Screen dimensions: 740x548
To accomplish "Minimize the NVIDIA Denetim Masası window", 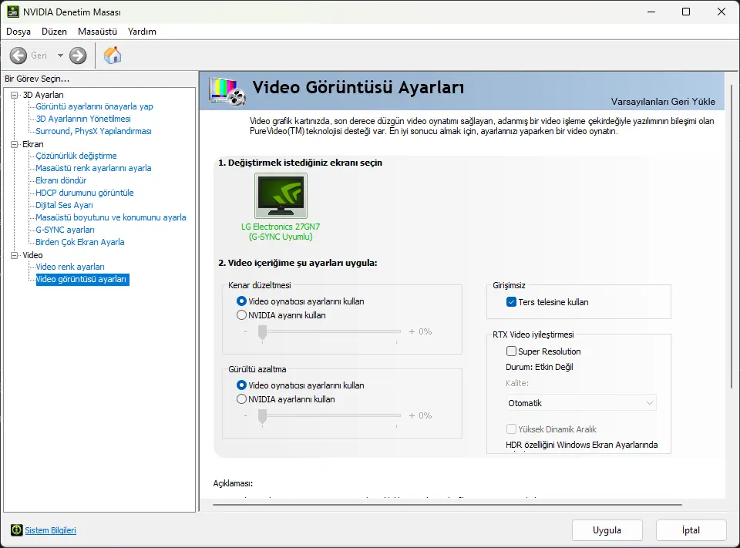I will coord(651,12).
